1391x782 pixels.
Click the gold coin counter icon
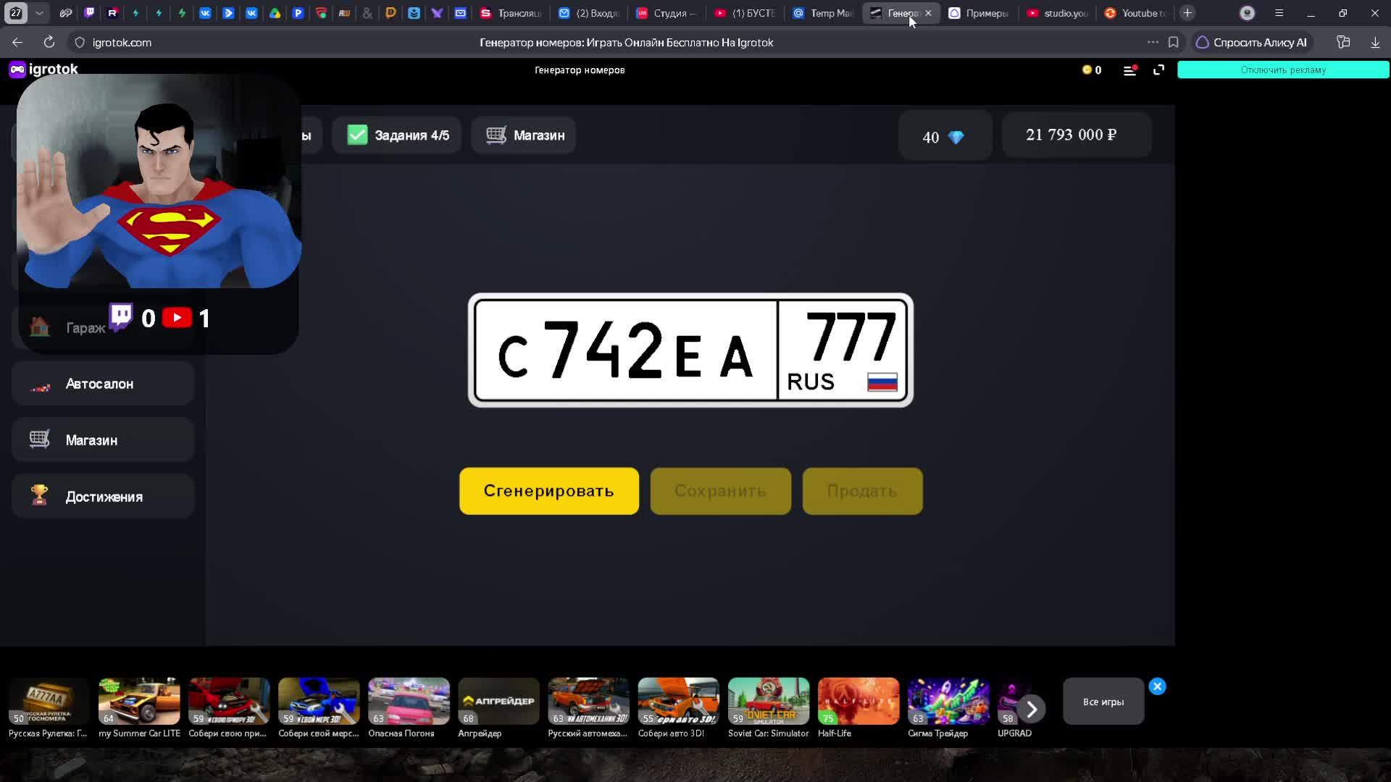[x=1087, y=70]
